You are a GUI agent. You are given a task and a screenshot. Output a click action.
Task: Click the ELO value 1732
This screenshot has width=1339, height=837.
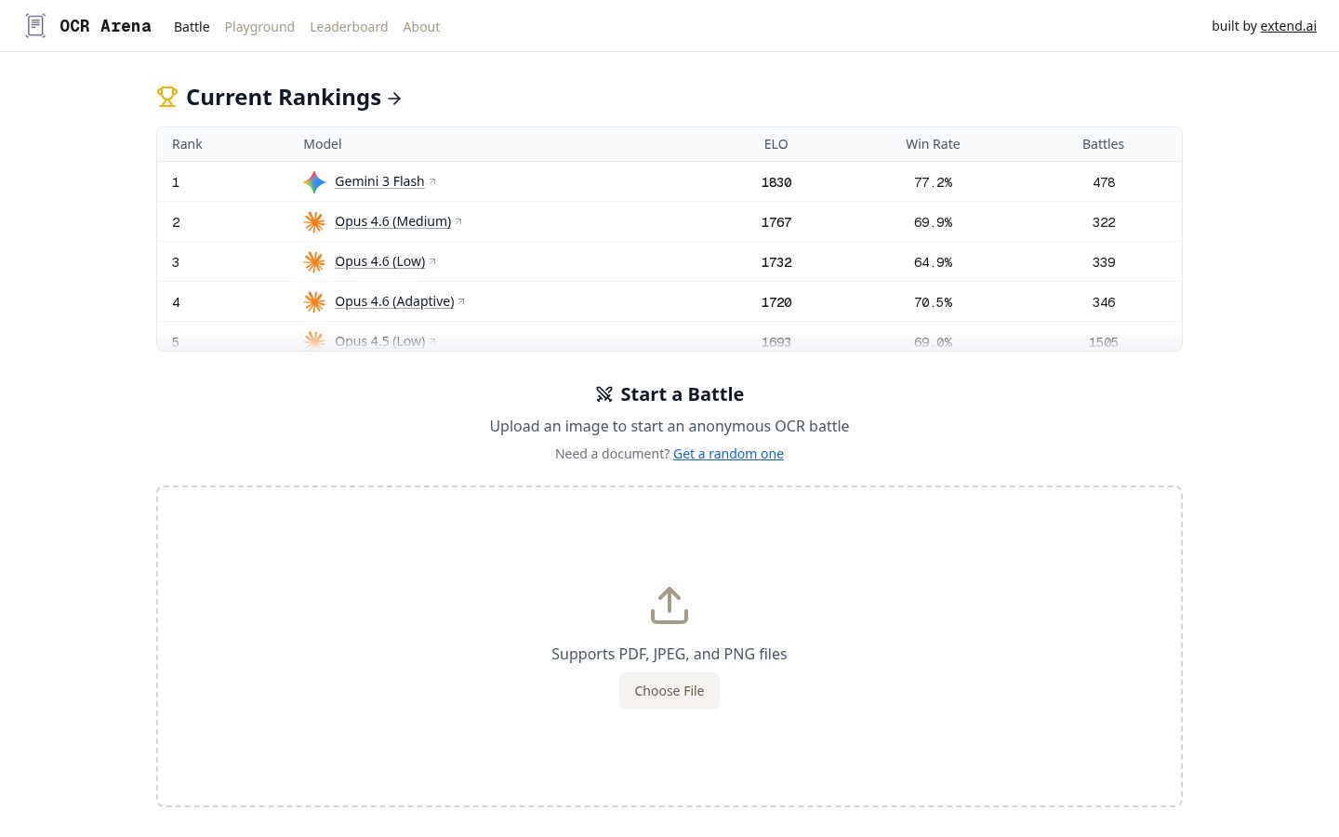click(x=776, y=262)
